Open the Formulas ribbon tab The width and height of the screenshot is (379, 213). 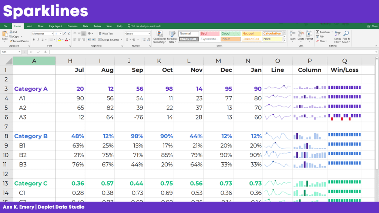coord(73,26)
